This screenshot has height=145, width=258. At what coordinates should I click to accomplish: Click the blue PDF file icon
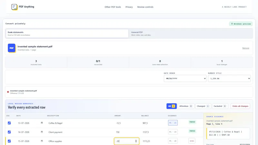[x=12, y=48]
